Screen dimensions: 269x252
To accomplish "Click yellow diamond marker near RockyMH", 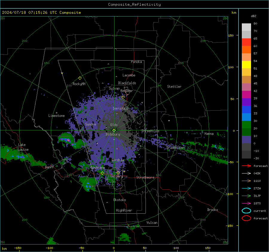I will pyautogui.click(x=80, y=78).
